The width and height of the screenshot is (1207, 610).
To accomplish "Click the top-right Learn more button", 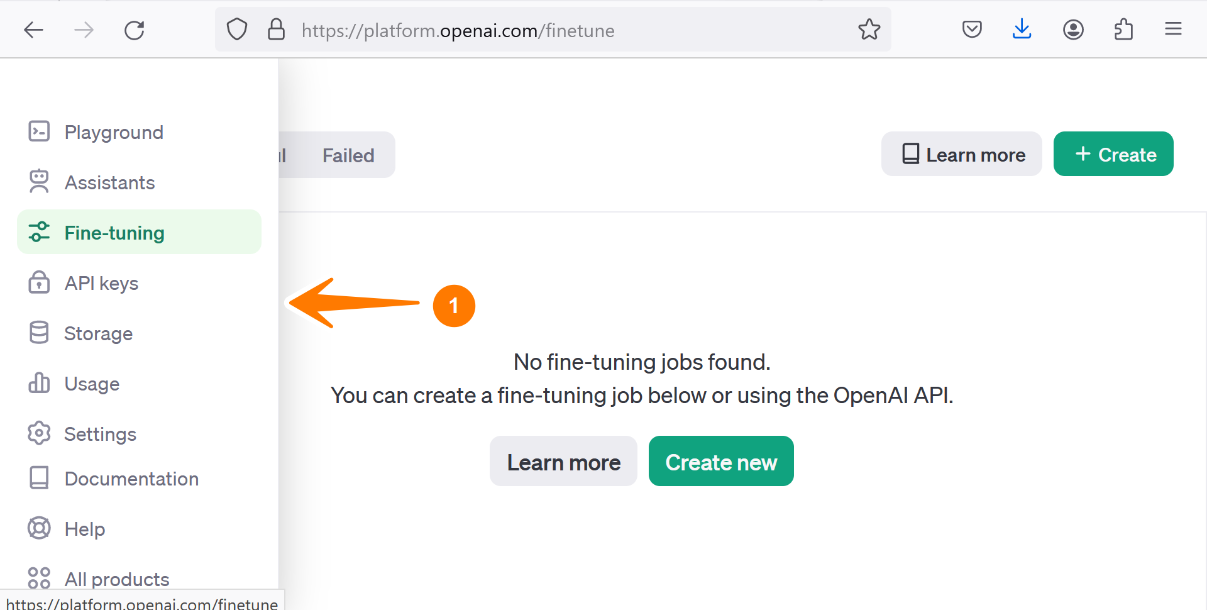I will [962, 155].
